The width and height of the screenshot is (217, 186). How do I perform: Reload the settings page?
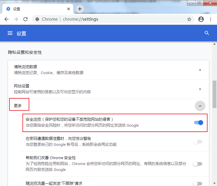tap(25, 19)
